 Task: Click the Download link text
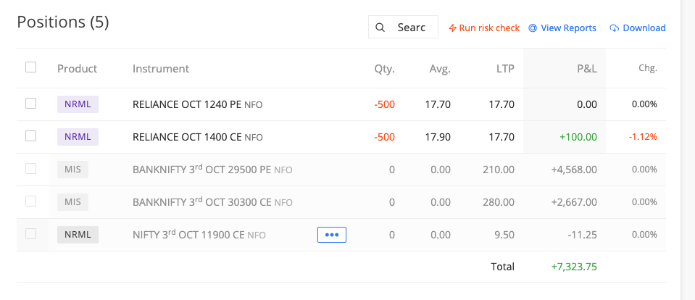(x=644, y=28)
